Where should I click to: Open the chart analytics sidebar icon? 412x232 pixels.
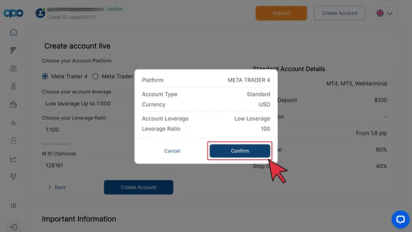(13, 158)
